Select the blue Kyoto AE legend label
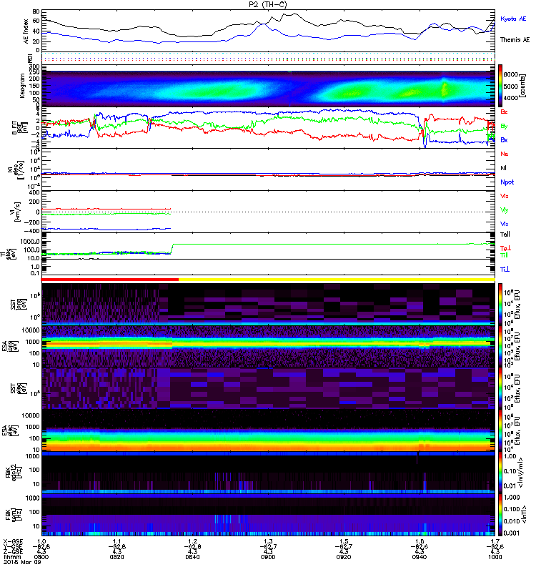The height and width of the screenshot is (572, 536). click(x=513, y=19)
